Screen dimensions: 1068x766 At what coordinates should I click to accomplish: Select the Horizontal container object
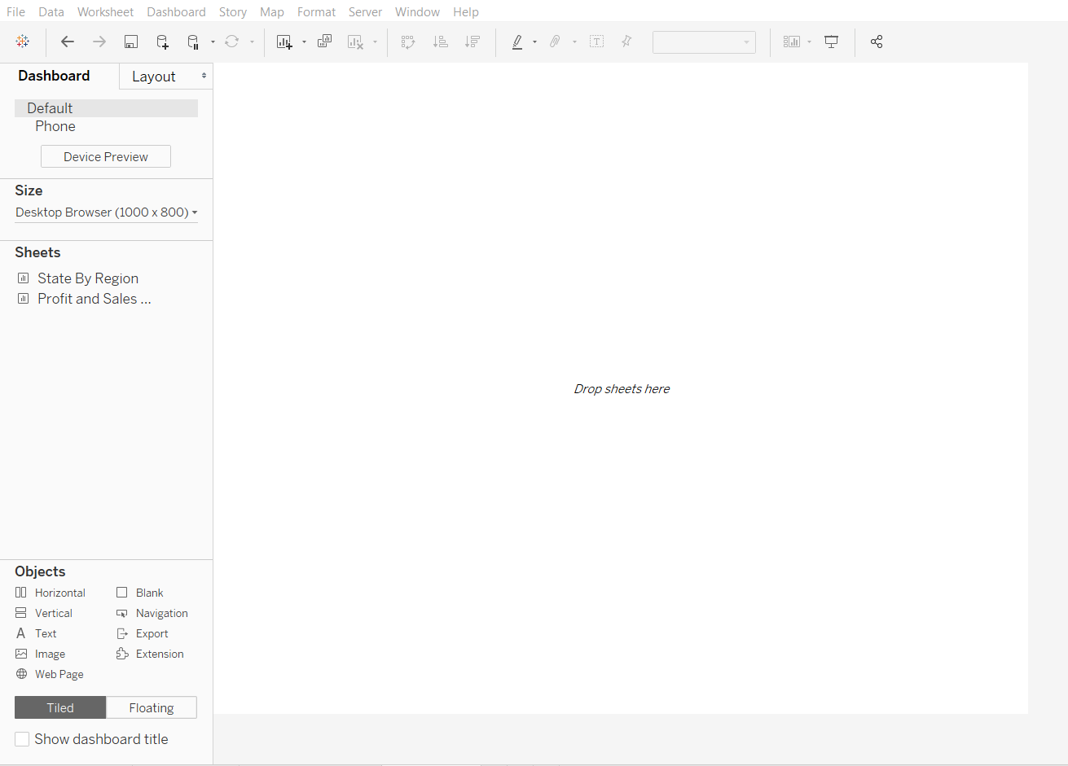(51, 593)
